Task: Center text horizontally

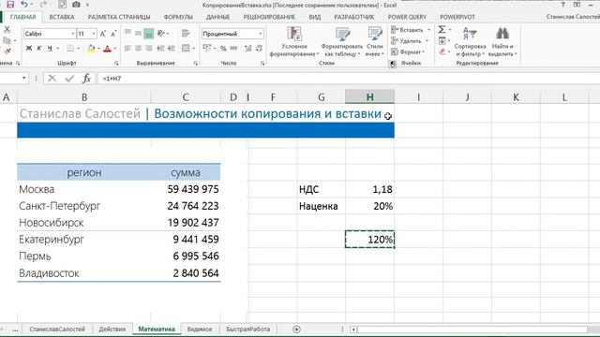Action: [138, 49]
